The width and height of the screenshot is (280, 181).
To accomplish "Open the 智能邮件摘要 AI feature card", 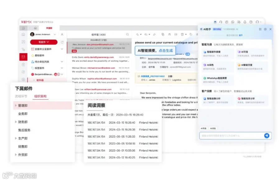I will point(218,53).
